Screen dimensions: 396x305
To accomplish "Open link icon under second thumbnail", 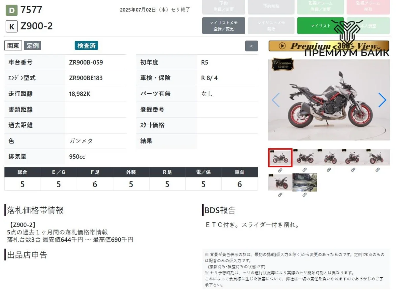I will 304,170.
